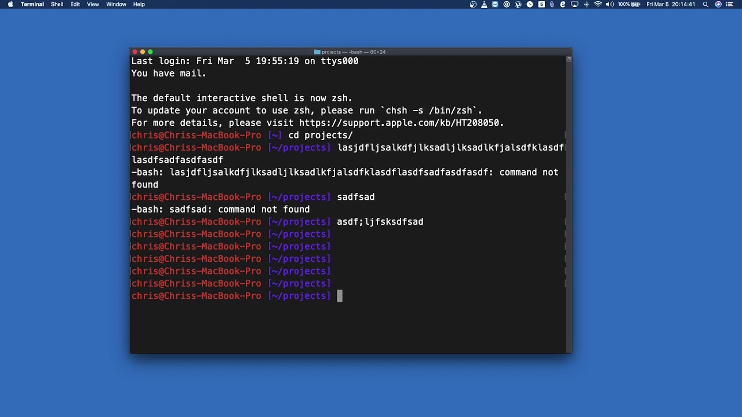This screenshot has height=417, width=742.
Task: Open the Apple menu
Action: click(x=10, y=4)
